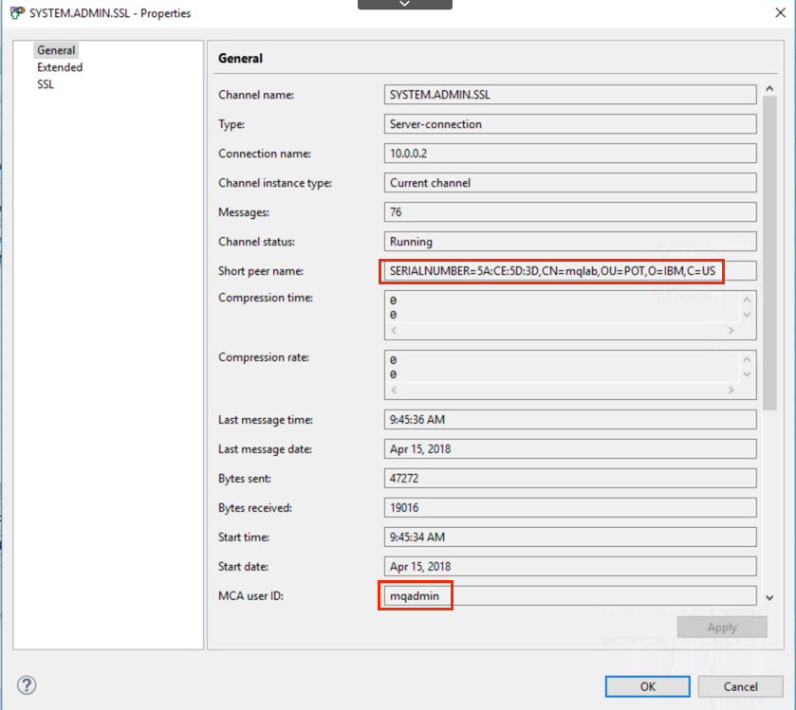Open the SSL properties page
This screenshot has height=710, width=796.
[46, 84]
